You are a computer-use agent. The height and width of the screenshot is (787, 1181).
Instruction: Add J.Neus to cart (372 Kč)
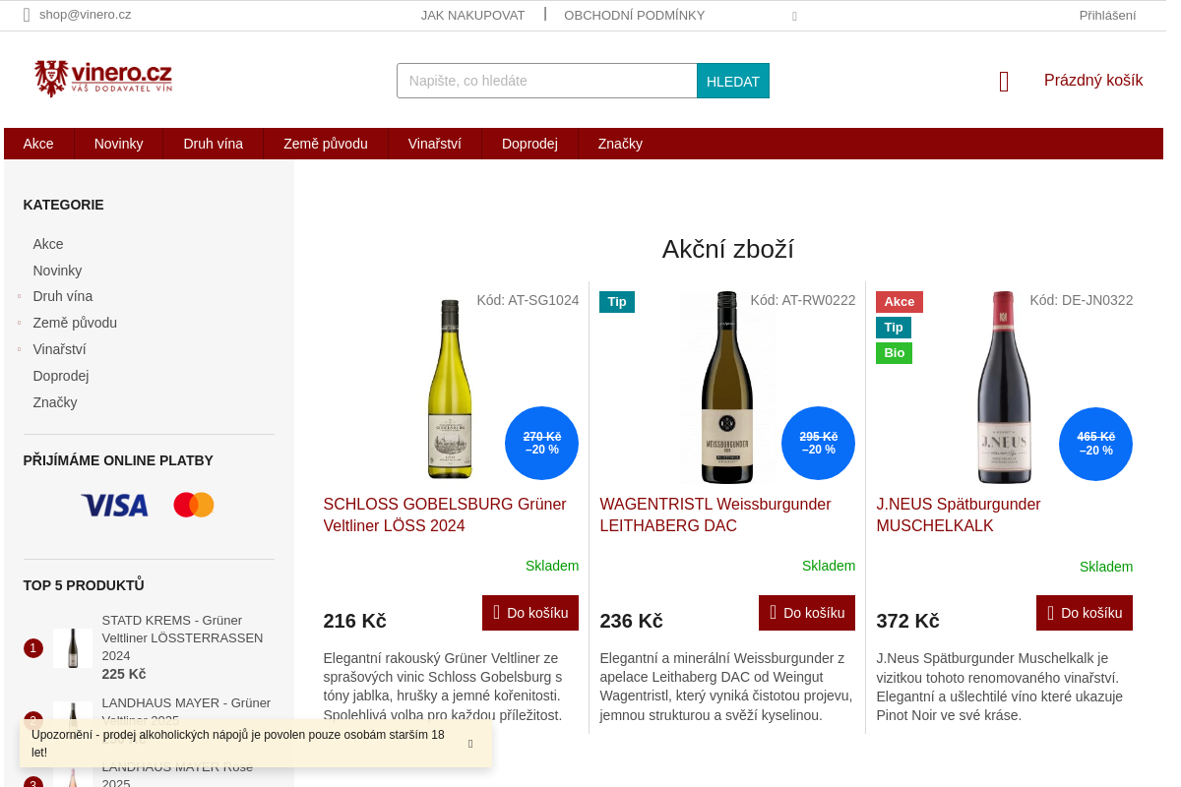(x=1085, y=613)
